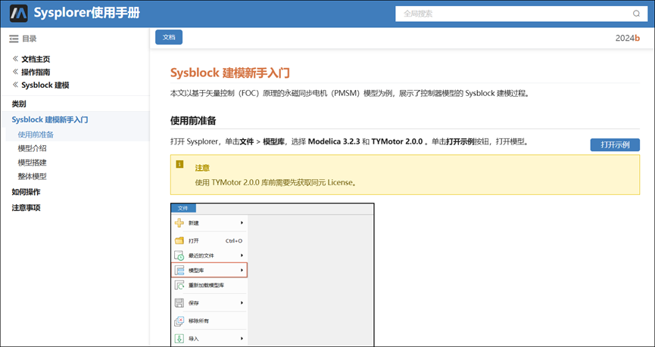Click the 模型库 icon in the menu
Screen dimensions: 655x347
point(179,270)
